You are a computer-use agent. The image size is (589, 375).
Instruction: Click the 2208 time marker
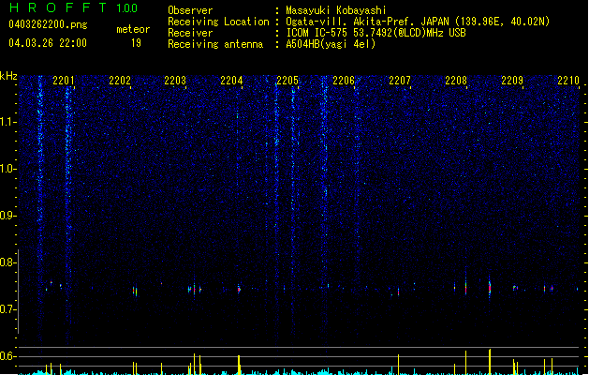pyautogui.click(x=456, y=81)
